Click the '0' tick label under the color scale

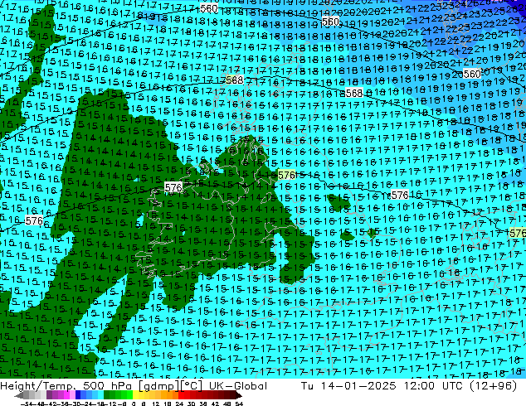click(134, 404)
